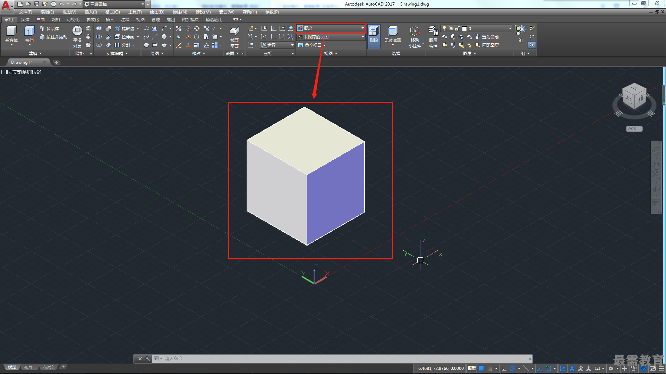Click Match Layer (匹配图层) tool
This screenshot has width=666, height=374.
tap(487, 45)
